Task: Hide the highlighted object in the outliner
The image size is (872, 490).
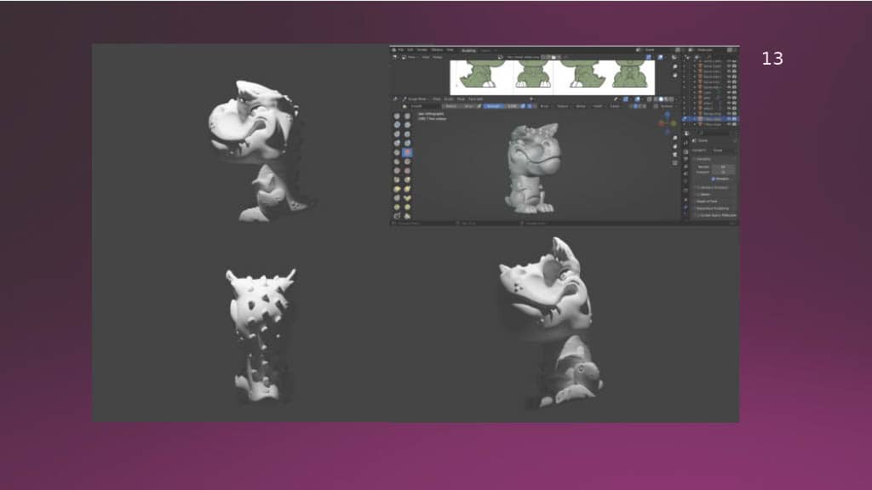Action: 729,119
